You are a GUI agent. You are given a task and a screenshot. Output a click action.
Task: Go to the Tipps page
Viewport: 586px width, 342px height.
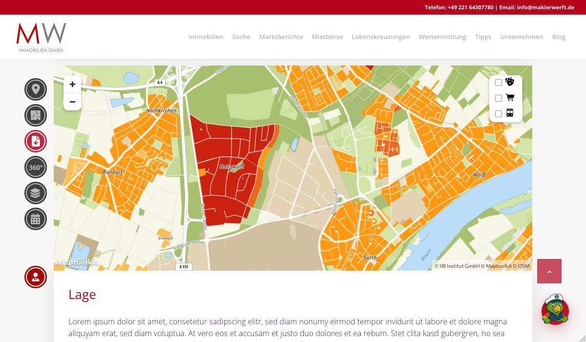tap(483, 37)
